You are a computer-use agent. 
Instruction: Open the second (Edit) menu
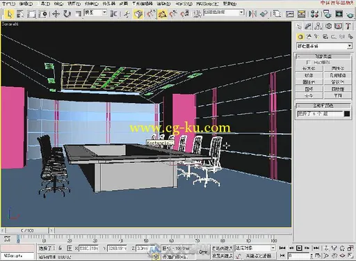click(x=26, y=3)
